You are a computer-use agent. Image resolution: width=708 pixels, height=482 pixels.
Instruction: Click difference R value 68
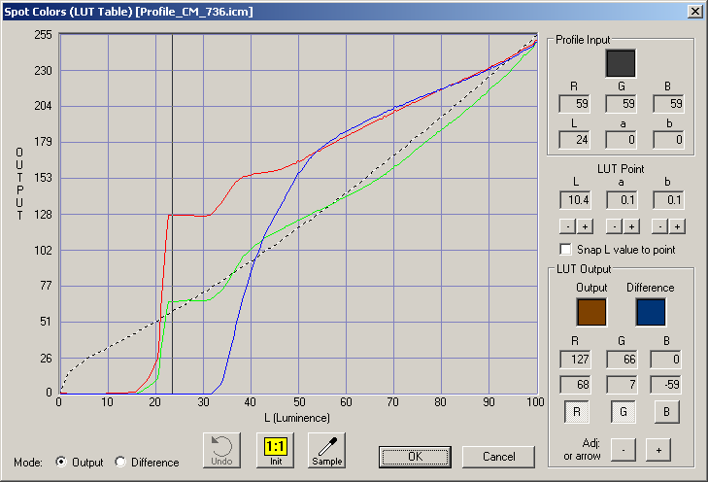point(576,385)
